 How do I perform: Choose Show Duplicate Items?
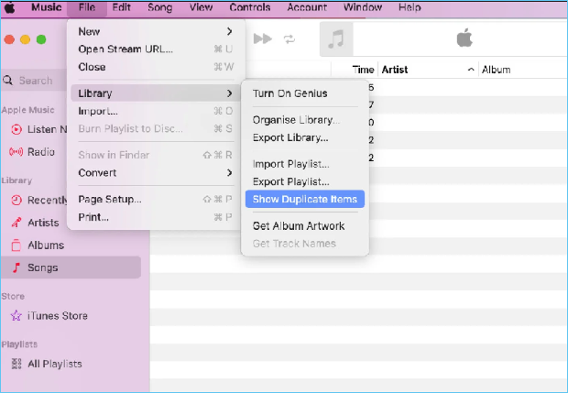pyautogui.click(x=305, y=200)
